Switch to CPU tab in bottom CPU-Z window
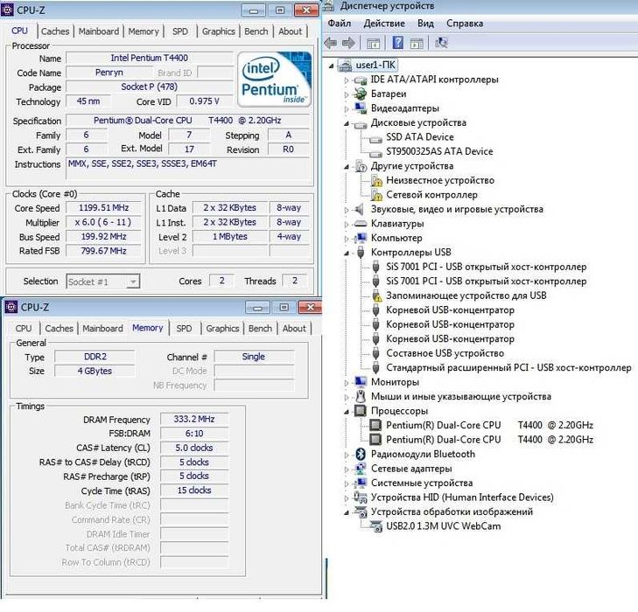 click(24, 329)
